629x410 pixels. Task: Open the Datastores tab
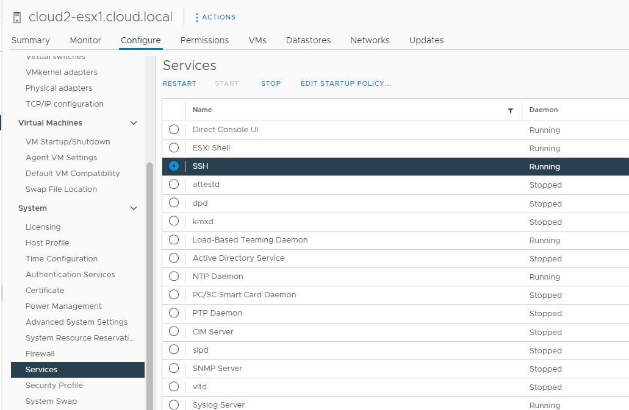pyautogui.click(x=308, y=40)
